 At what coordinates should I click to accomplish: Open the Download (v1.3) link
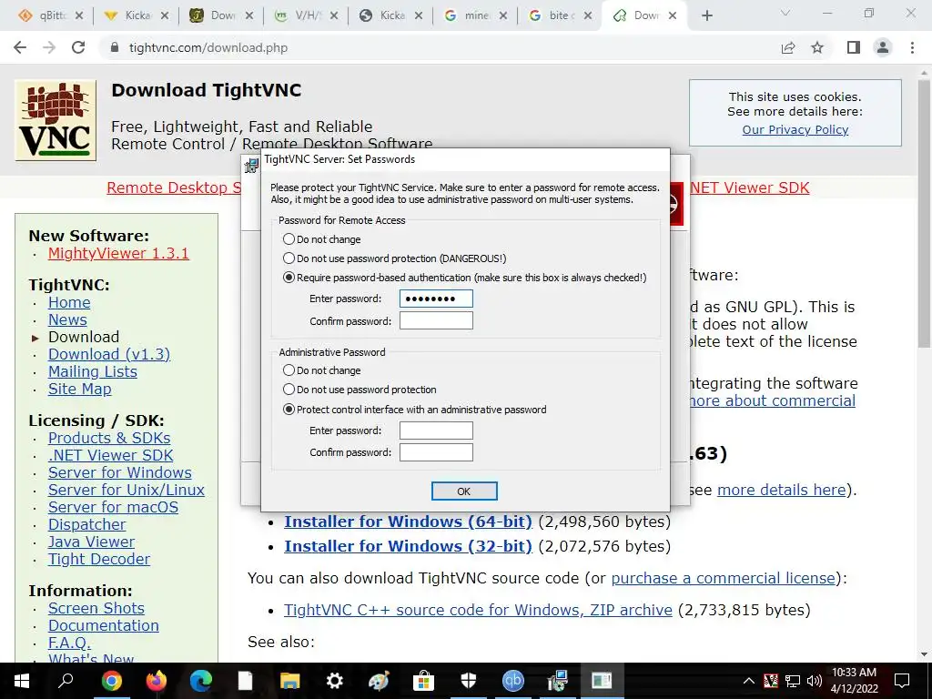pos(109,354)
